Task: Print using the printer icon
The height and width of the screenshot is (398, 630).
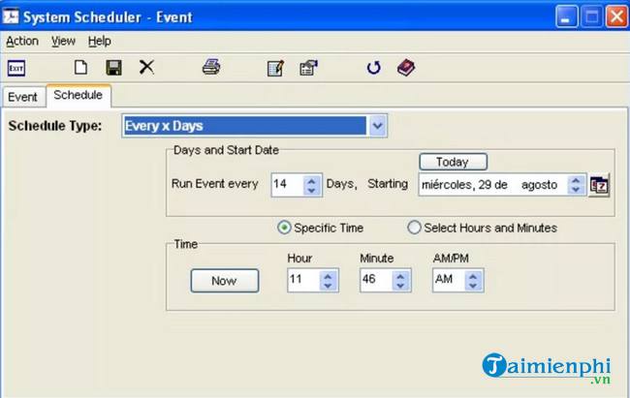Action: 211,67
